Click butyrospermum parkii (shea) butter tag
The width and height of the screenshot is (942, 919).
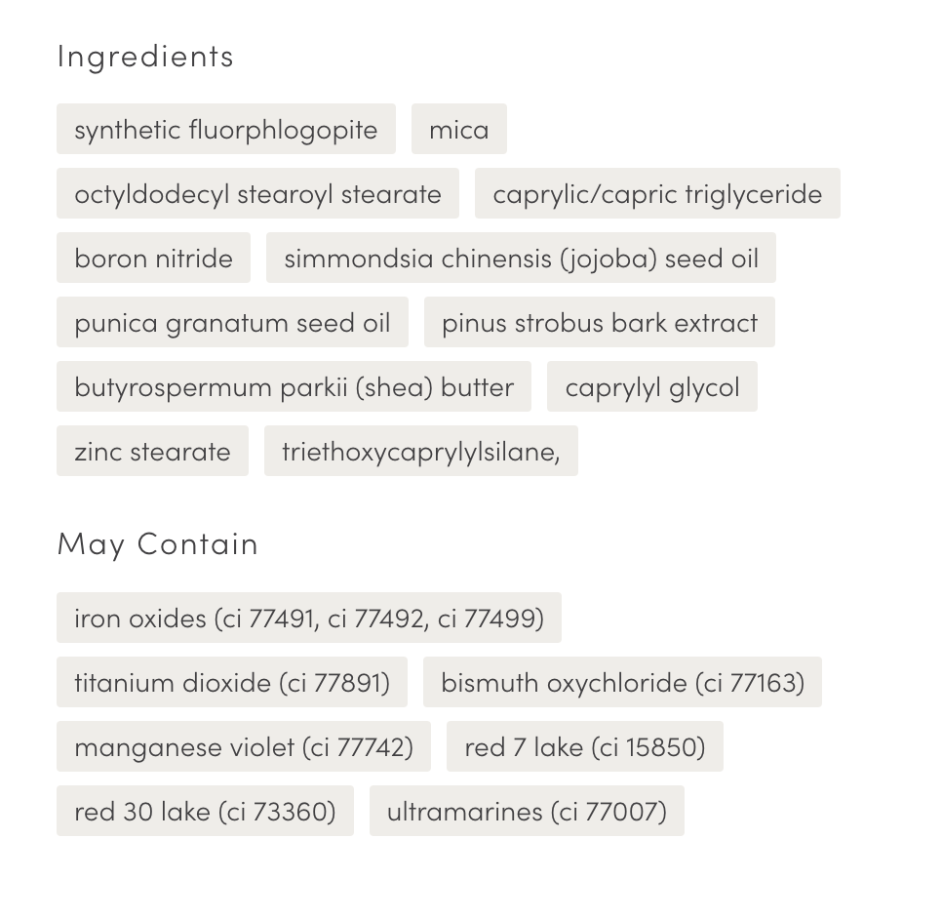pyautogui.click(x=294, y=386)
